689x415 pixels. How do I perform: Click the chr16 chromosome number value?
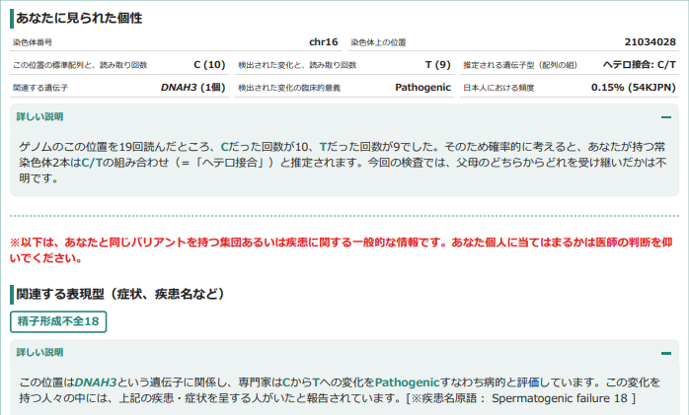(x=323, y=42)
